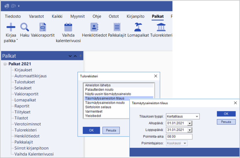Click the Palkkalajit receipt icon
The image size is (240, 158).
117,27
